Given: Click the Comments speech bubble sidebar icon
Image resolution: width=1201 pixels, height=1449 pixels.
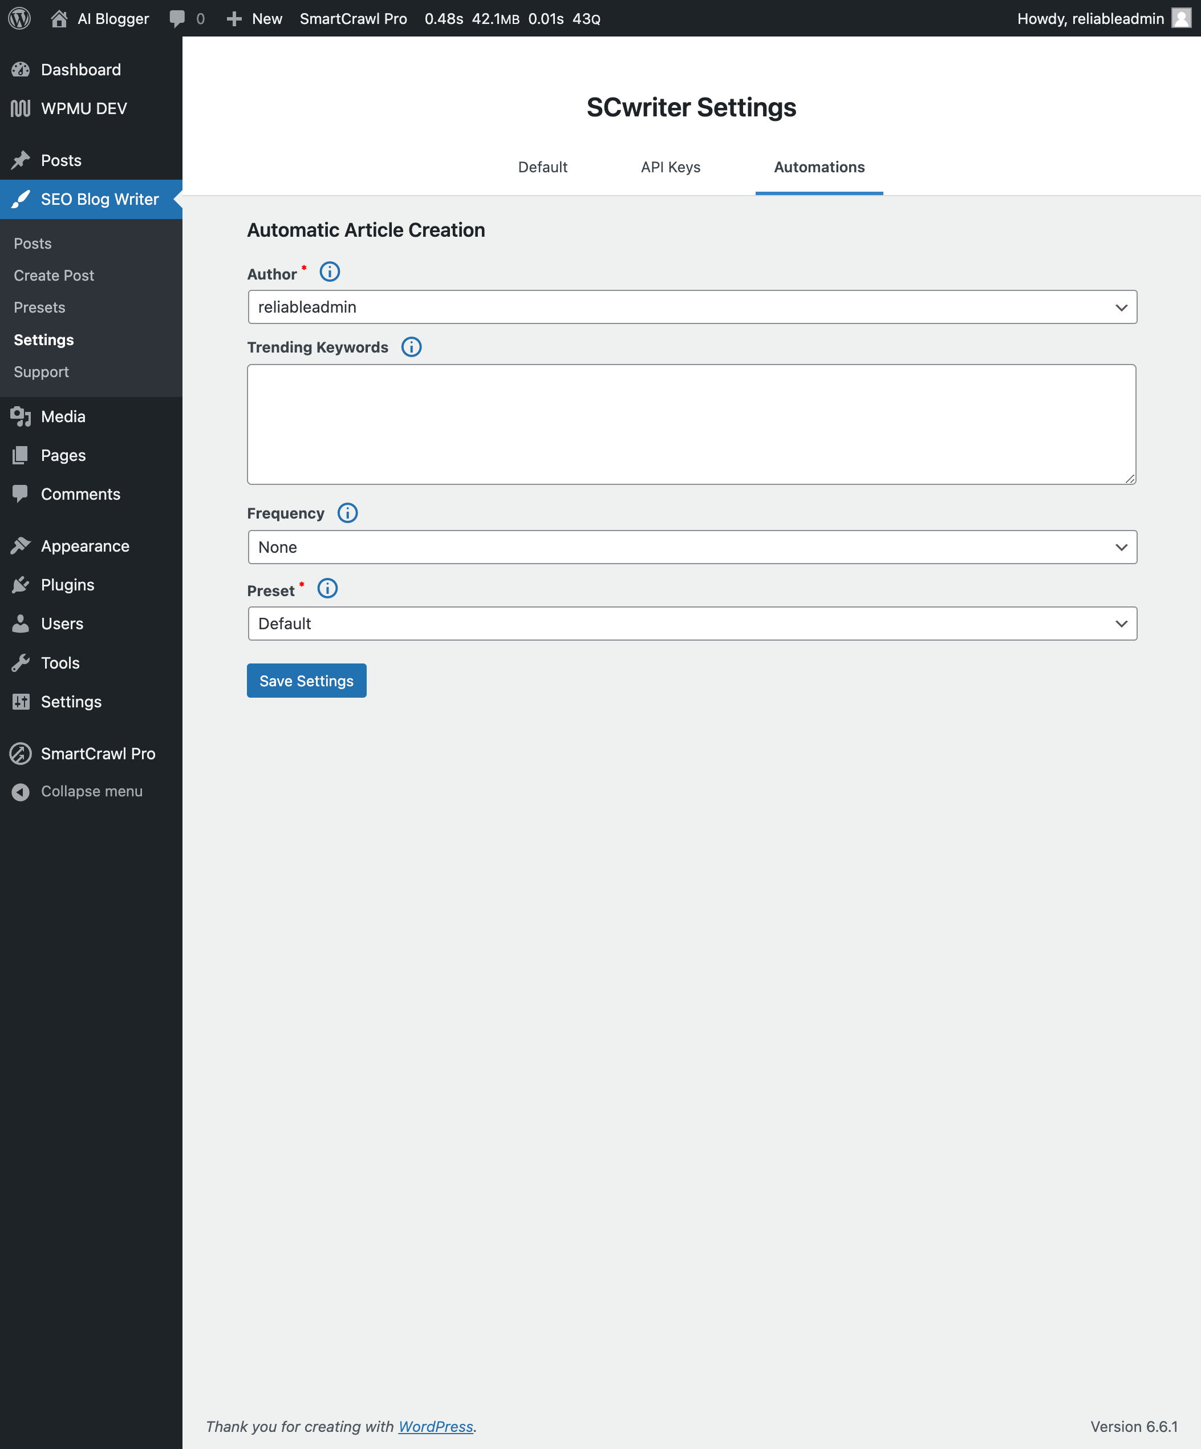Looking at the screenshot, I should click(21, 494).
